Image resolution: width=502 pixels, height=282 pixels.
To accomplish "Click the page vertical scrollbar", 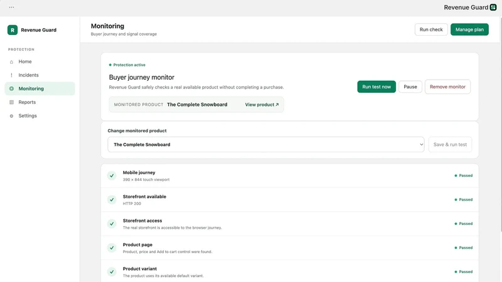I will point(500,124).
